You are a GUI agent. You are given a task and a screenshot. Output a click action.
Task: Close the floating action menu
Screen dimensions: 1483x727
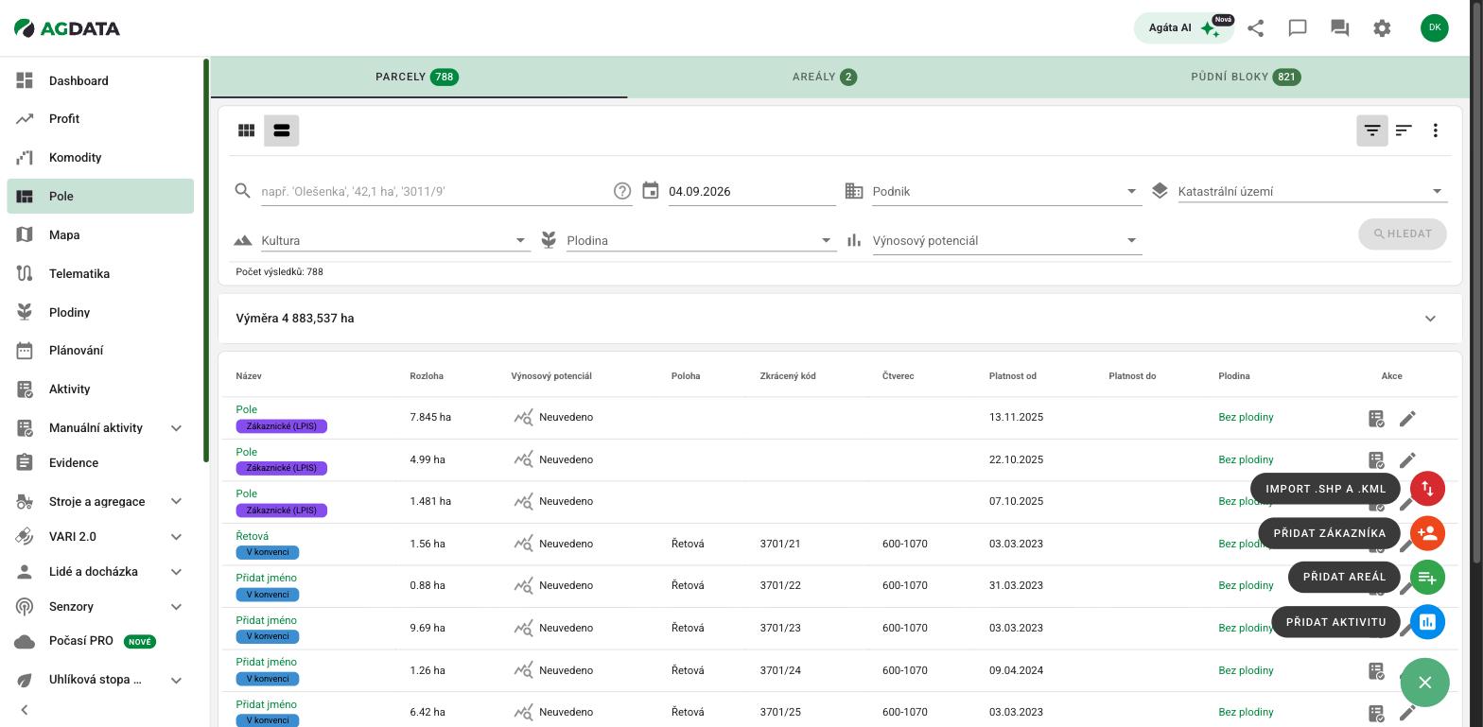pos(1425,683)
